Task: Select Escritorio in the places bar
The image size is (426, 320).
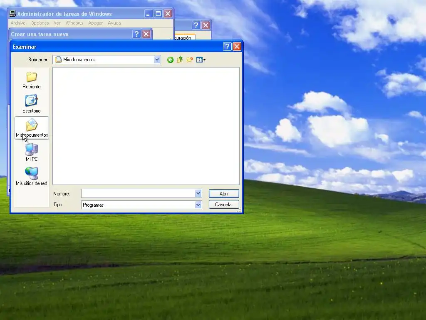Action: [x=32, y=104]
